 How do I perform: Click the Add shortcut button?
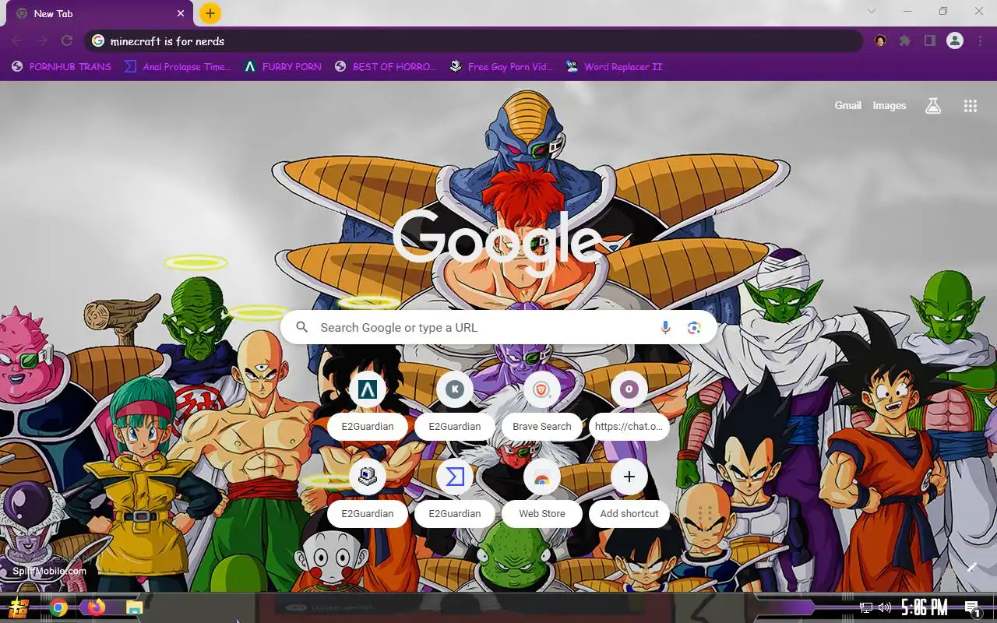[629, 492]
